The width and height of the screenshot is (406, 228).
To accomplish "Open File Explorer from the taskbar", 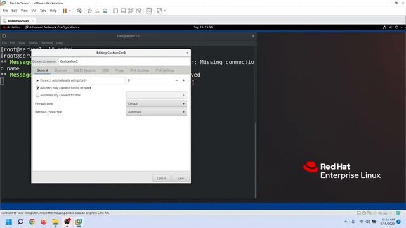I will coord(55,222).
